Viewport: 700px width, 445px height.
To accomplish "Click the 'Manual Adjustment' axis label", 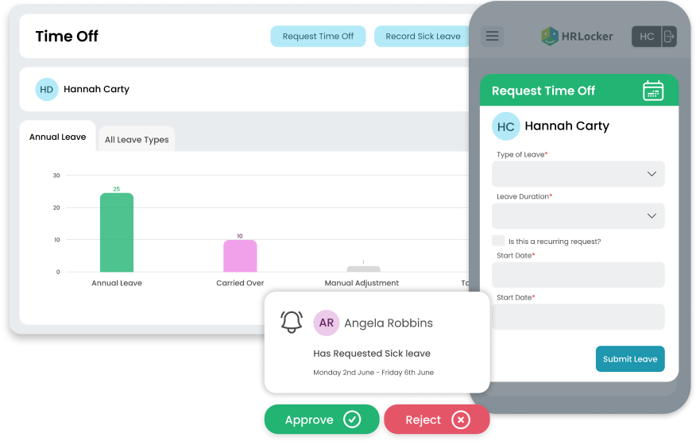I will coord(362,283).
